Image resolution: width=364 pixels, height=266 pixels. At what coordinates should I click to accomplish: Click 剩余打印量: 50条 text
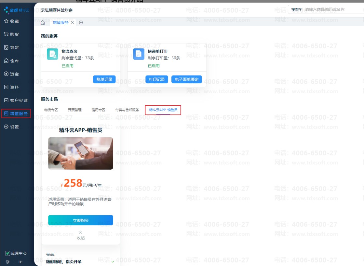[x=164, y=58]
